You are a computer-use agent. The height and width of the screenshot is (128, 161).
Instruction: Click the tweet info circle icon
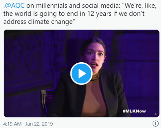pyautogui.click(x=155, y=124)
